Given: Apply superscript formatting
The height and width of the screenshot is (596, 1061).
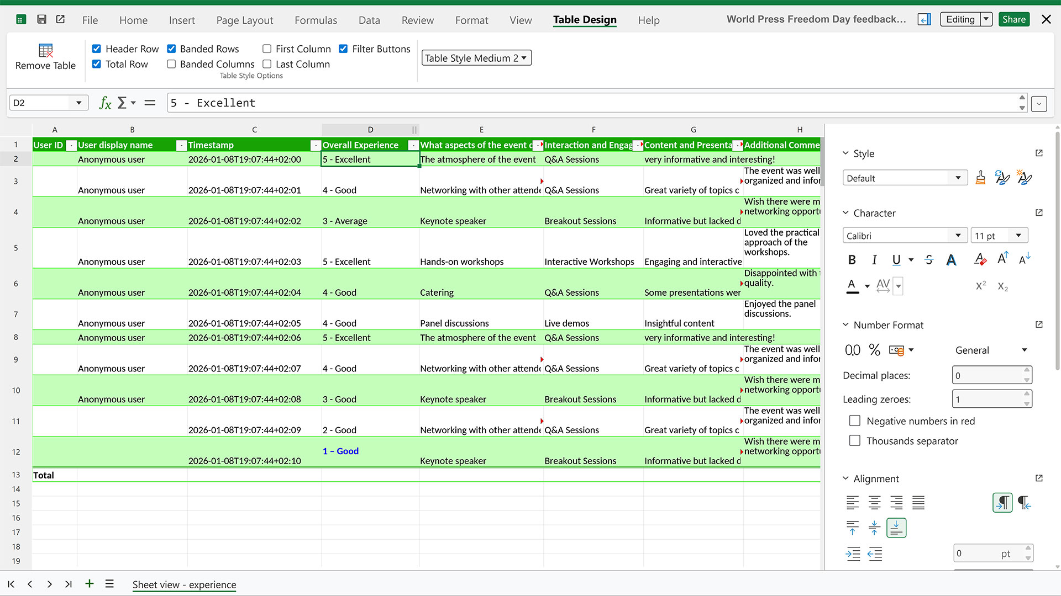Looking at the screenshot, I should point(980,285).
